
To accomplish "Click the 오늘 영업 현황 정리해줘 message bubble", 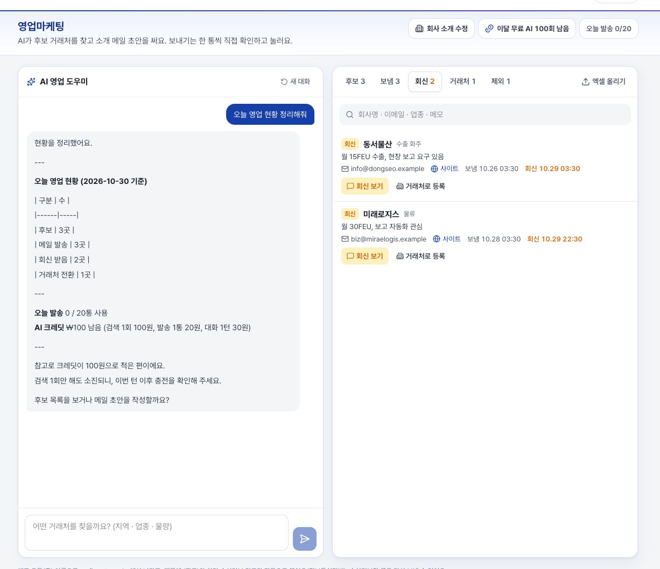I will pos(270,114).
